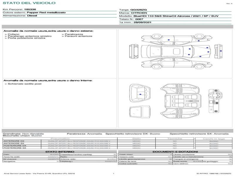Click the "Porta posteriore sinistra" damage entry
The width and height of the screenshot is (235, 176).
tap(26, 38)
